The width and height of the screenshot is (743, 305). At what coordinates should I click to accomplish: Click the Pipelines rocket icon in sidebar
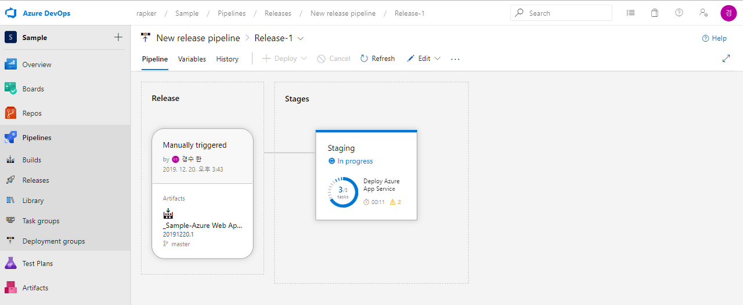pyautogui.click(x=10, y=137)
